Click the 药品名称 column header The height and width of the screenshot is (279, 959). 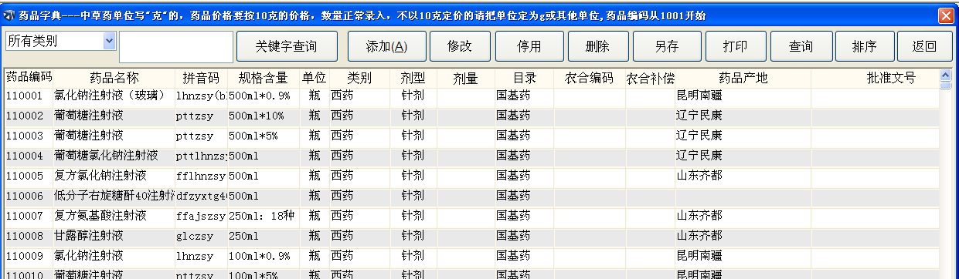(x=114, y=78)
